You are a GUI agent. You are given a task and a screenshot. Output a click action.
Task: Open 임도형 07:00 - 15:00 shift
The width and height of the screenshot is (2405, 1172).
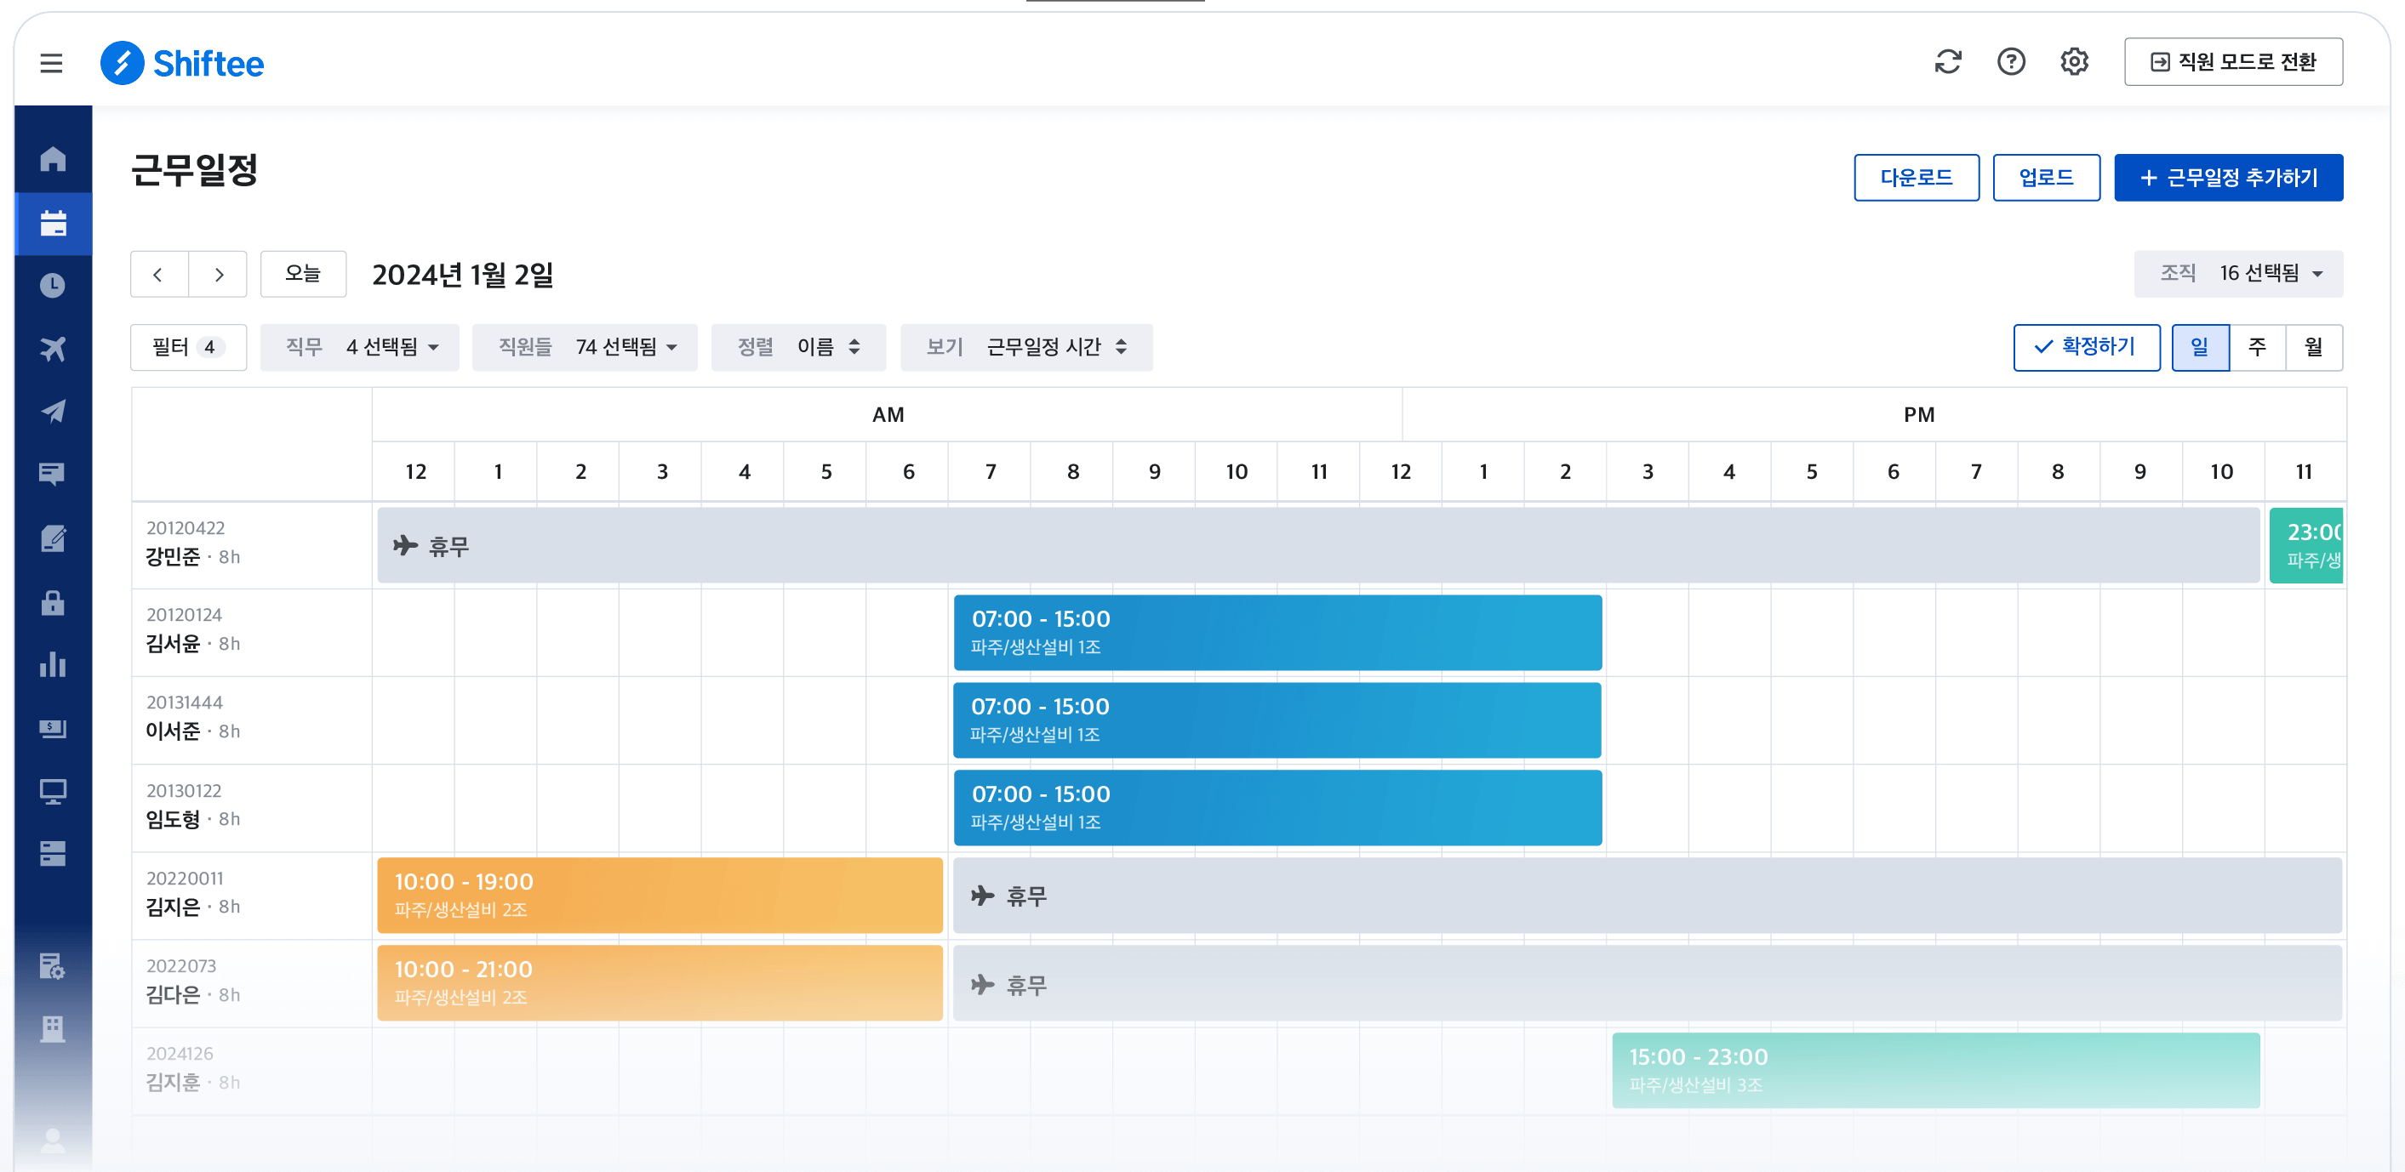pyautogui.click(x=1277, y=808)
